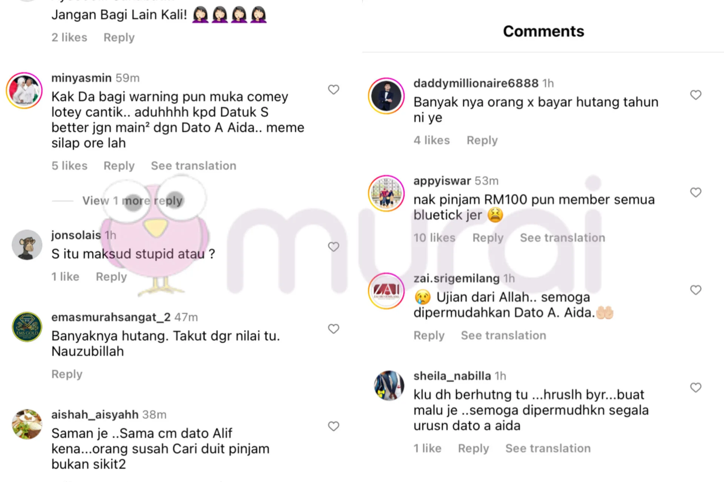
Task: Like daddymillionaire6888's comment heart
Action: (696, 95)
